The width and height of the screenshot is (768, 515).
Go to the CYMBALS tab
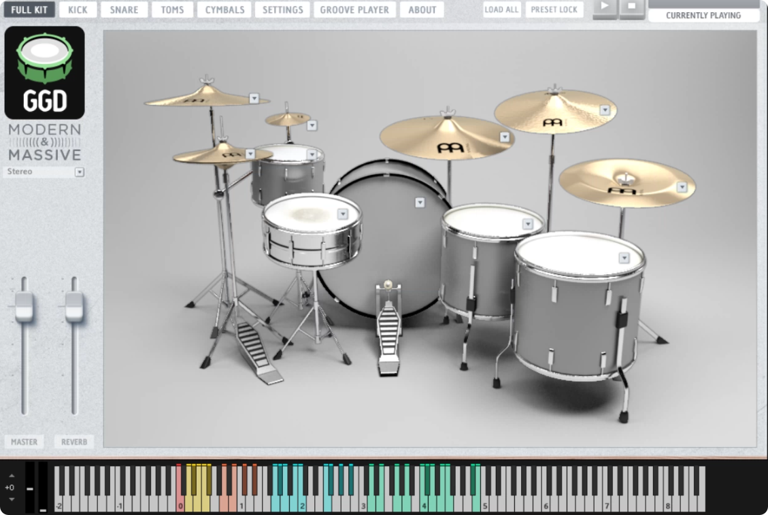click(224, 10)
